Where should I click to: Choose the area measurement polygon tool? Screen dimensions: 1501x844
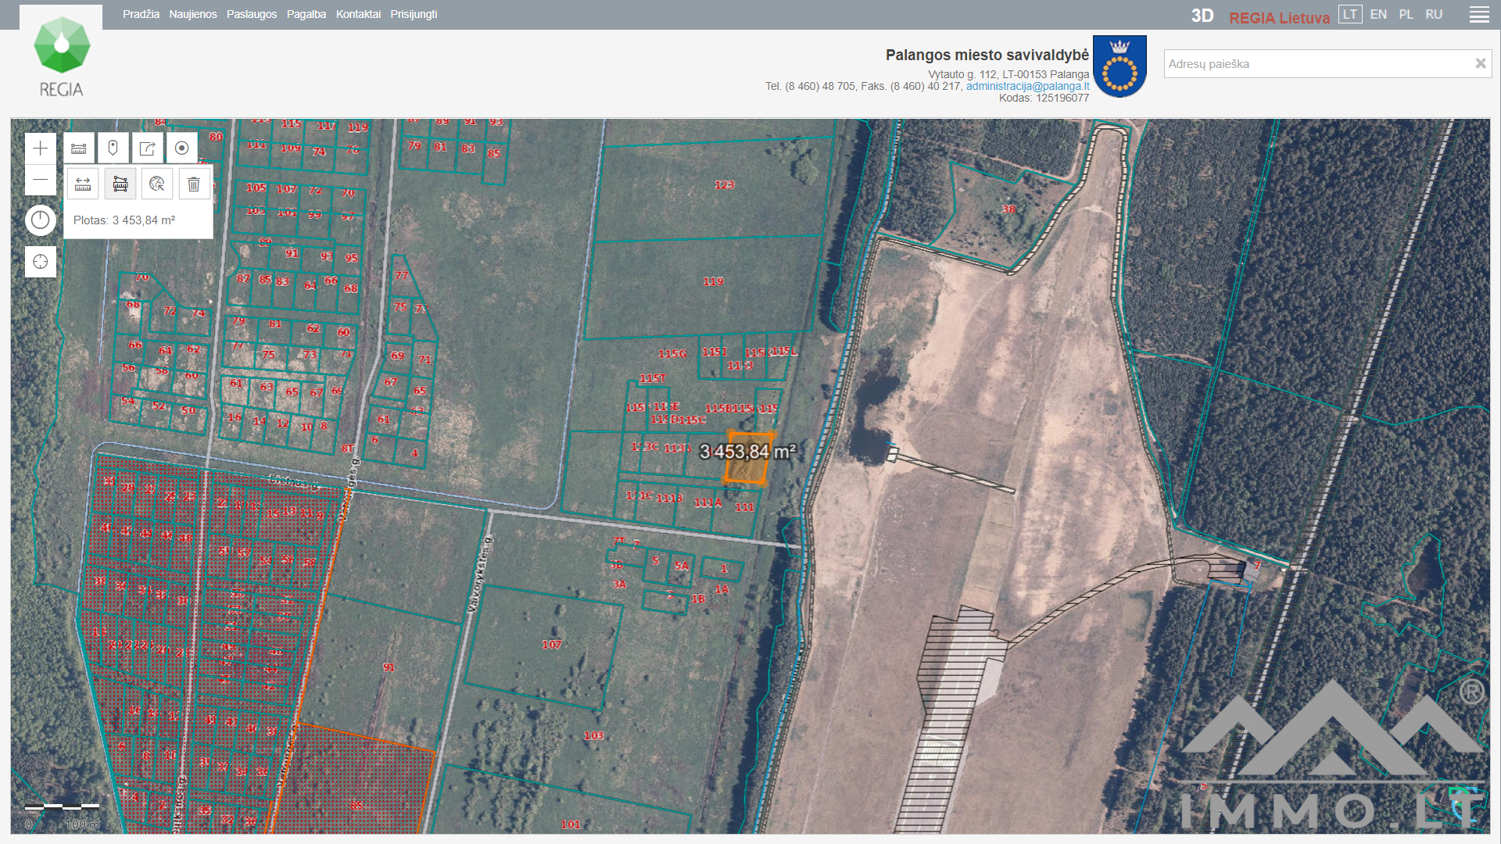click(x=120, y=184)
